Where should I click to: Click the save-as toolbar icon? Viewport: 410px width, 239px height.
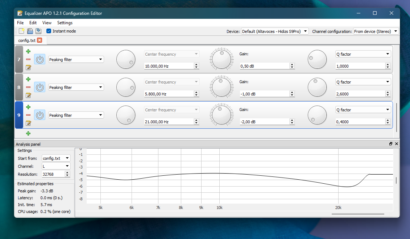[38, 31]
